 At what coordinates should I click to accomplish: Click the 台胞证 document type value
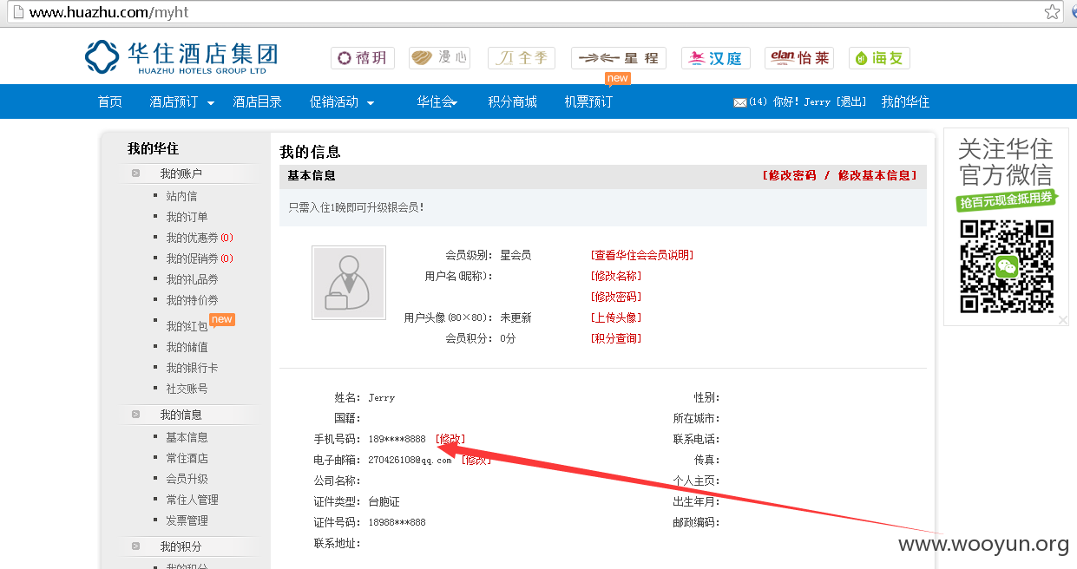(x=384, y=501)
